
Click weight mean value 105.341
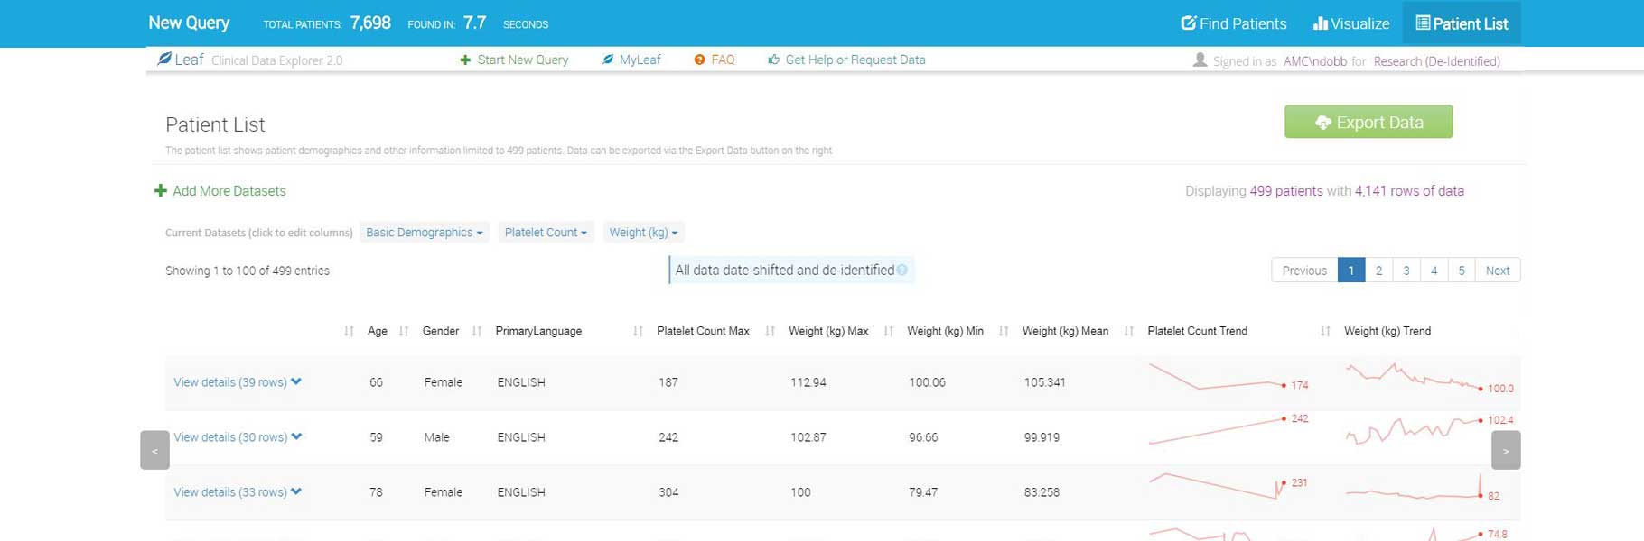[x=1044, y=382]
